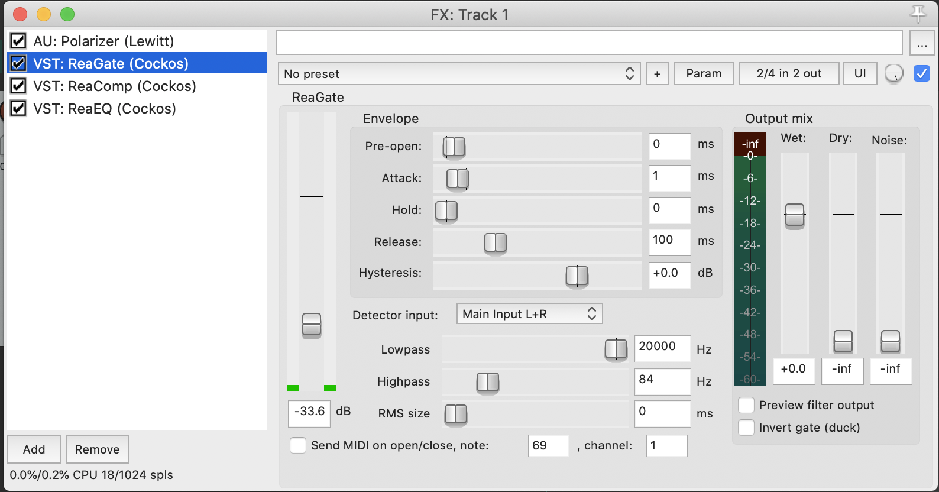
Task: Enable Invert gate (duck)
Action: click(747, 428)
